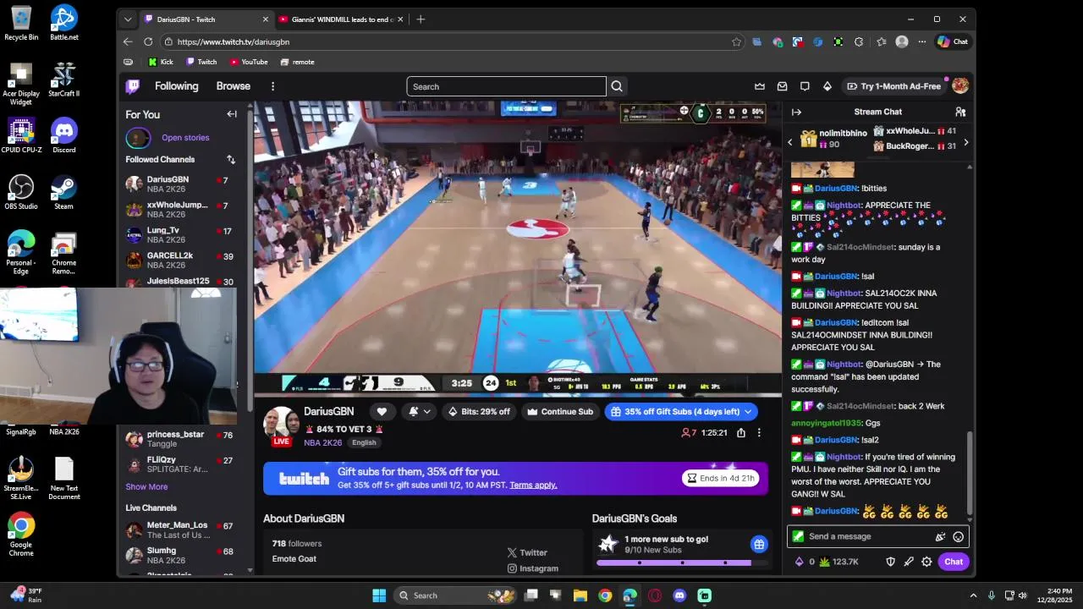Open the remote bookmark folder
The height and width of the screenshot is (609, 1083).
tap(297, 62)
